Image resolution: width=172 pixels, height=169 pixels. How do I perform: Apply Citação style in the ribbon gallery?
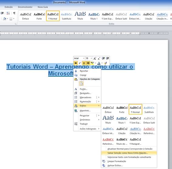149,16
